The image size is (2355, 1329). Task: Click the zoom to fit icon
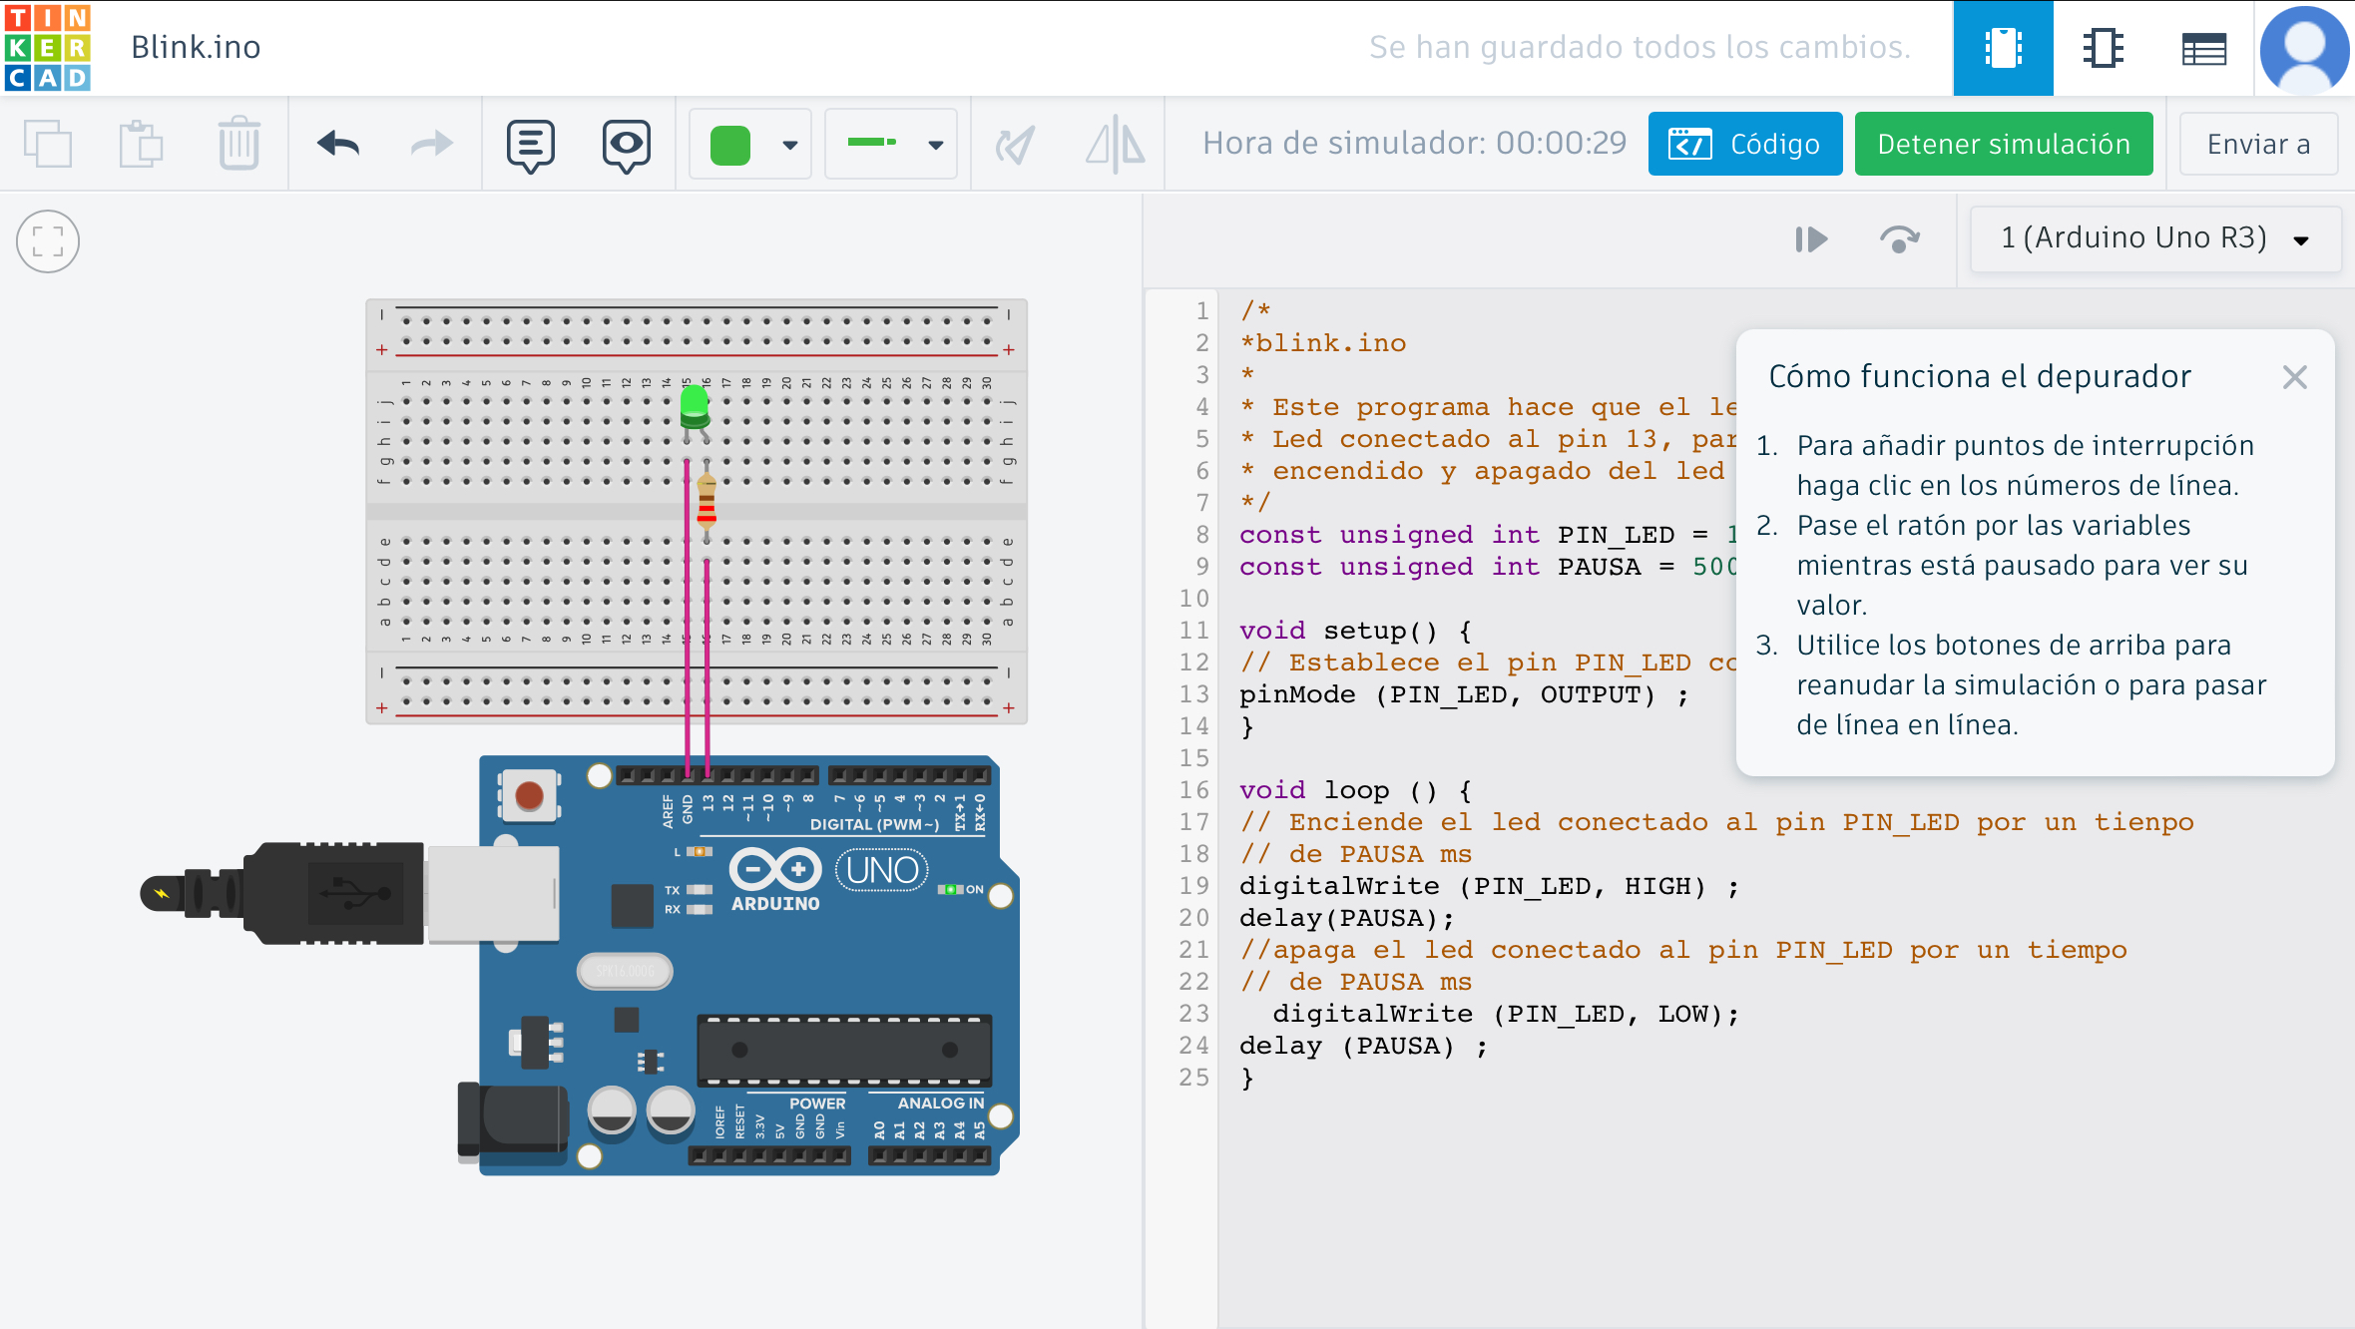(x=47, y=241)
